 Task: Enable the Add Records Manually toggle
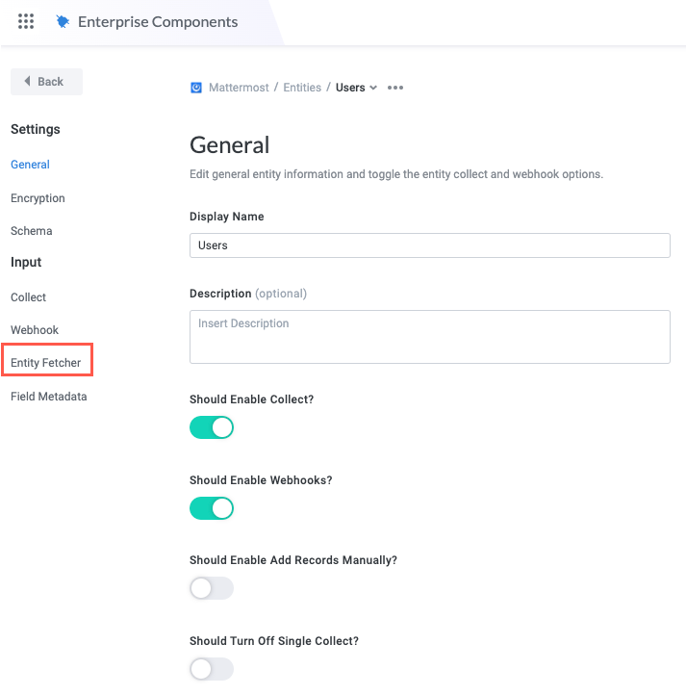tap(212, 588)
